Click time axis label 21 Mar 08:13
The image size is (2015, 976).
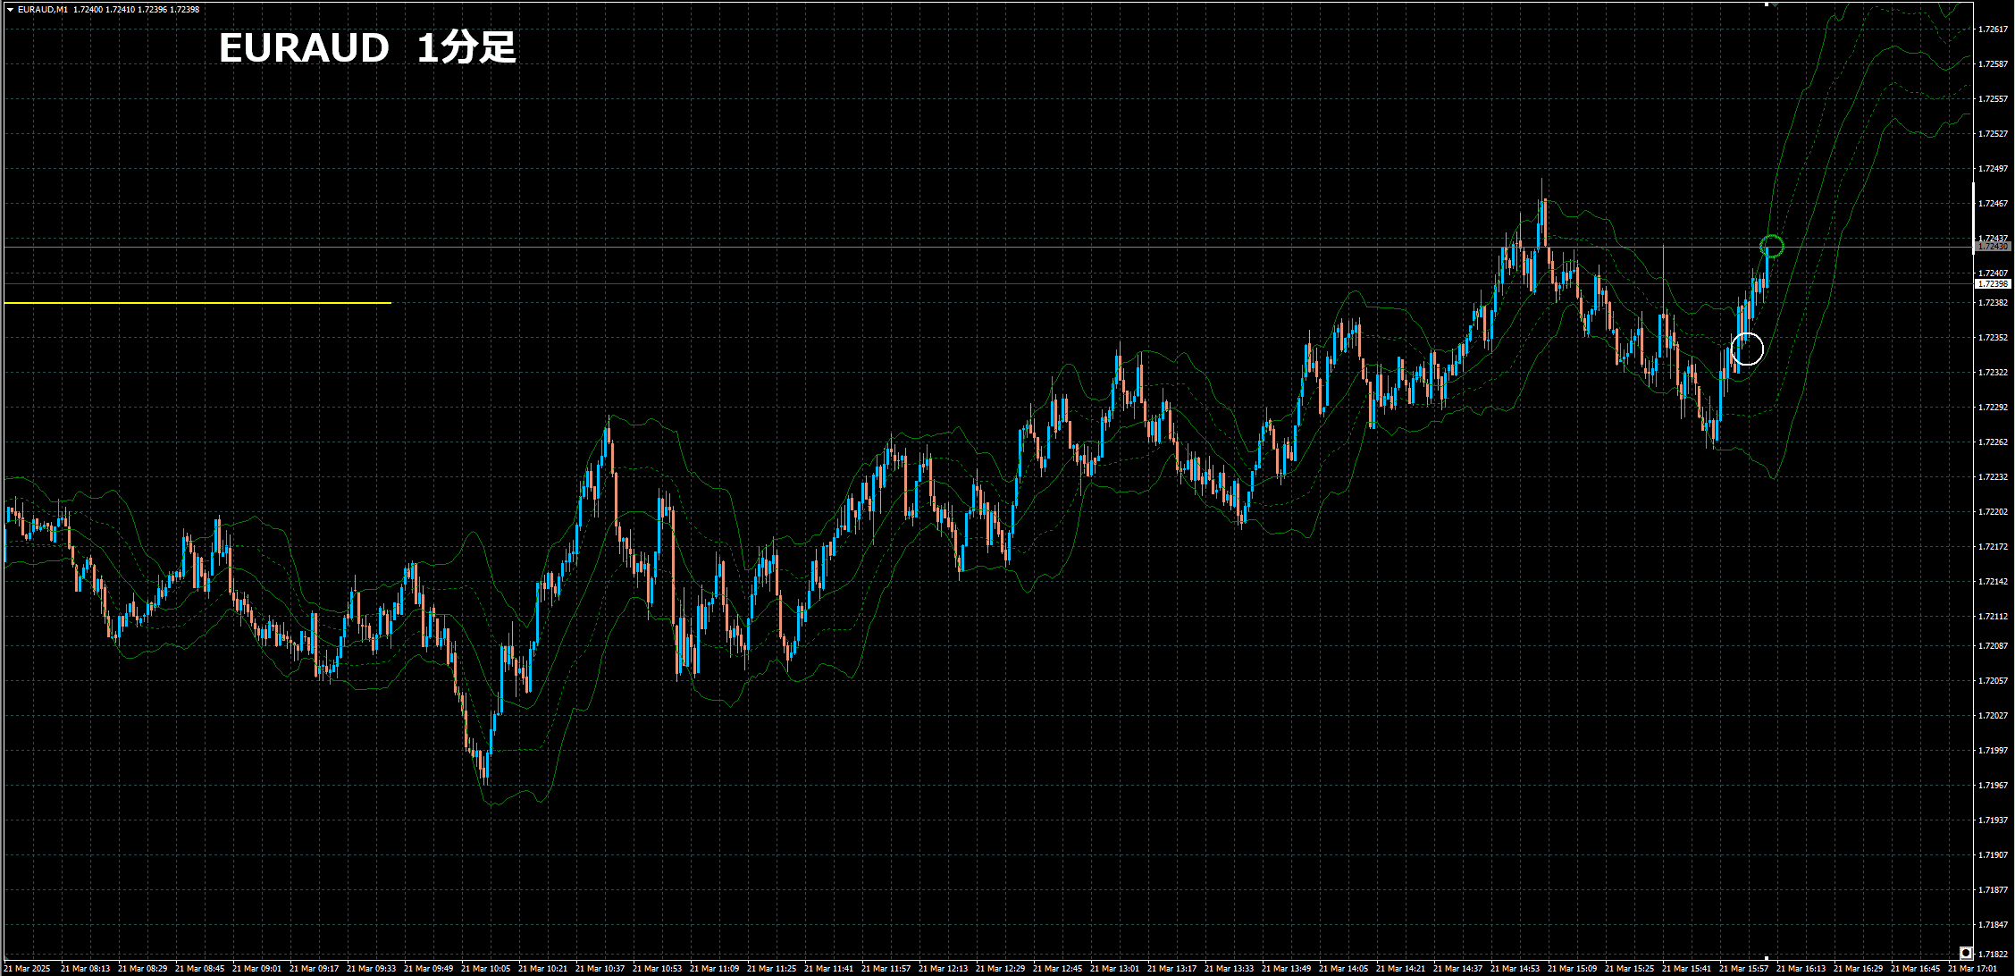click(86, 969)
